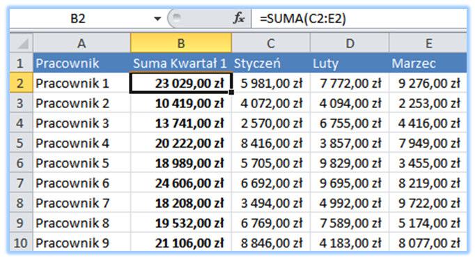
Task: Select row 7 header
Action: point(22,183)
